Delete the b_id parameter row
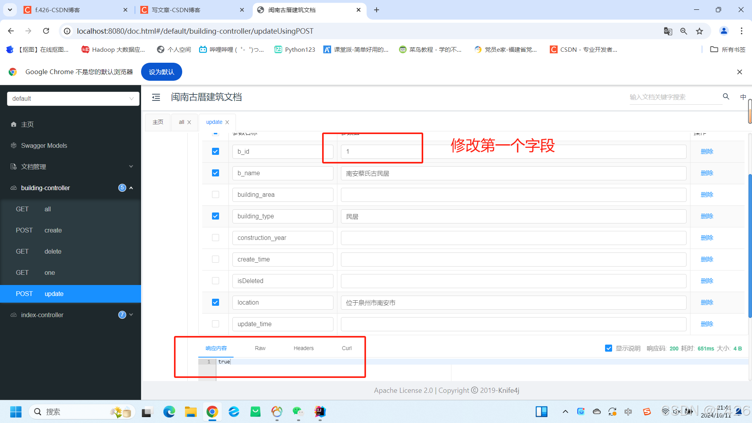The width and height of the screenshot is (752, 423). click(x=707, y=151)
